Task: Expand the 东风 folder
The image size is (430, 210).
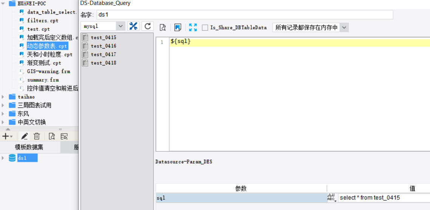Action: tap(3, 114)
